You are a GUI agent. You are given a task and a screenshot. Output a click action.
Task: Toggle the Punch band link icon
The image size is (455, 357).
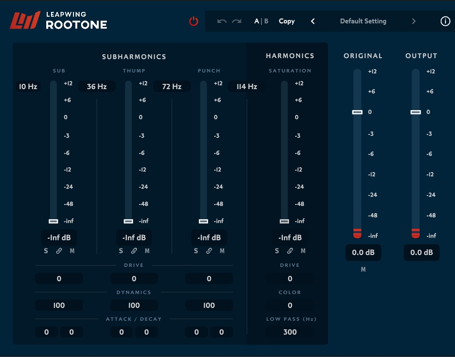pyautogui.click(x=209, y=251)
